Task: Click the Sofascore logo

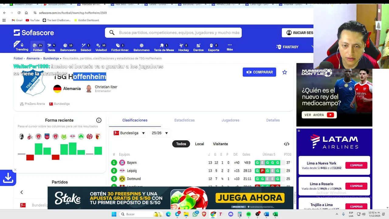Action: click(34, 33)
